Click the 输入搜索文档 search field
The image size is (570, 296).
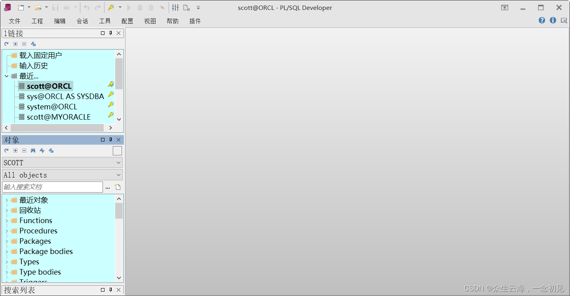[x=52, y=187]
